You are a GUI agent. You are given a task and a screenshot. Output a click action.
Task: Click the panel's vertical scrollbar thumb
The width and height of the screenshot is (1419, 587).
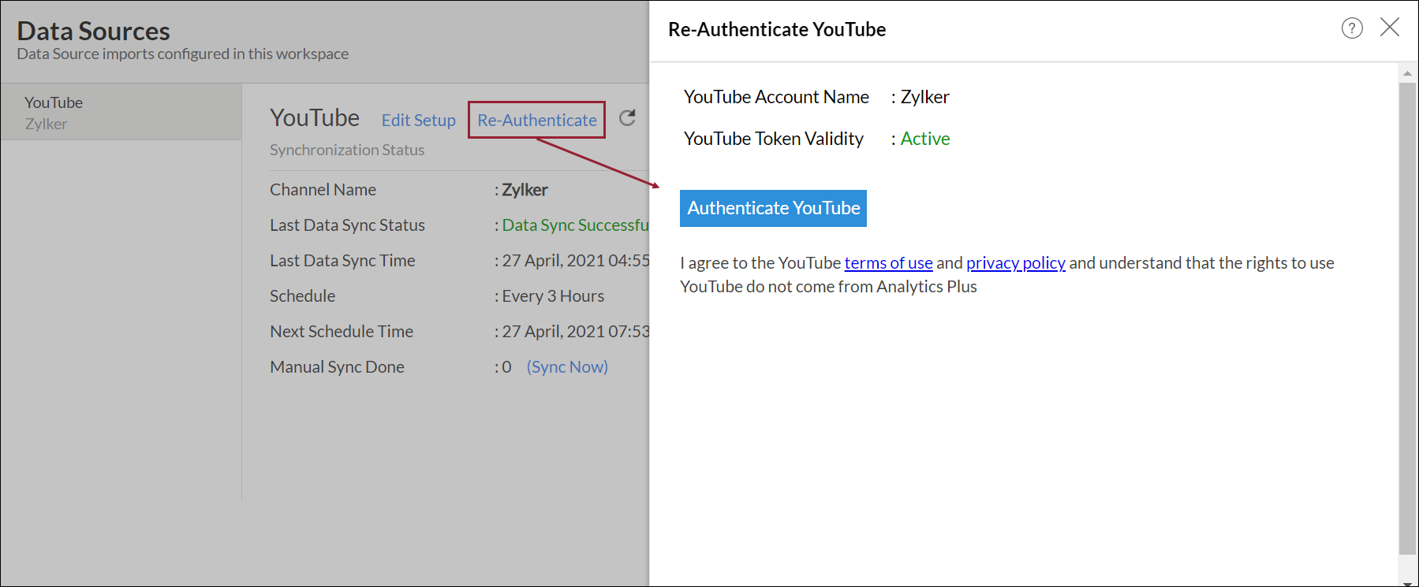point(1407,315)
